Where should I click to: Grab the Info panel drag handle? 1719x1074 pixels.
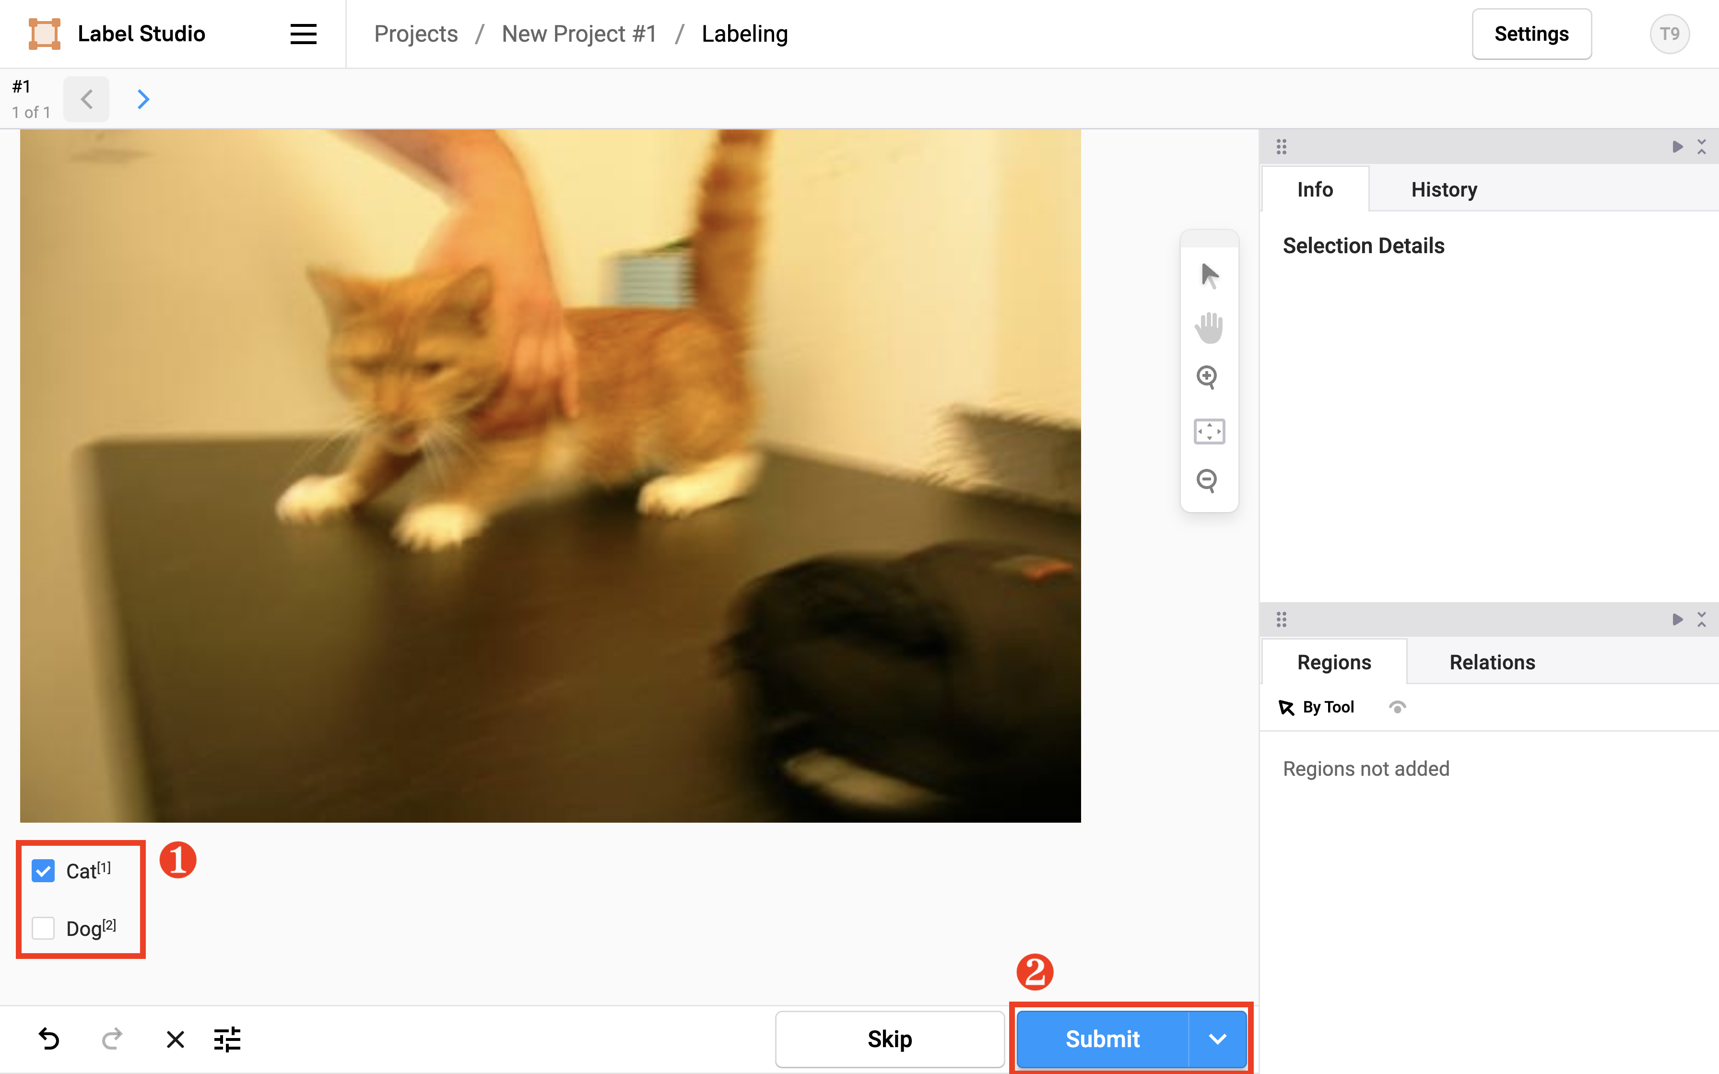[1282, 147]
